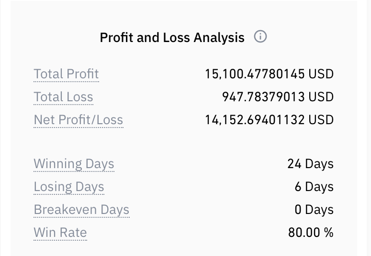Open the info icon beside Profit and Loss Analysis

click(260, 37)
